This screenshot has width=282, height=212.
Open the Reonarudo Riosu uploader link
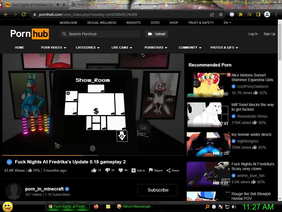coord(252,116)
